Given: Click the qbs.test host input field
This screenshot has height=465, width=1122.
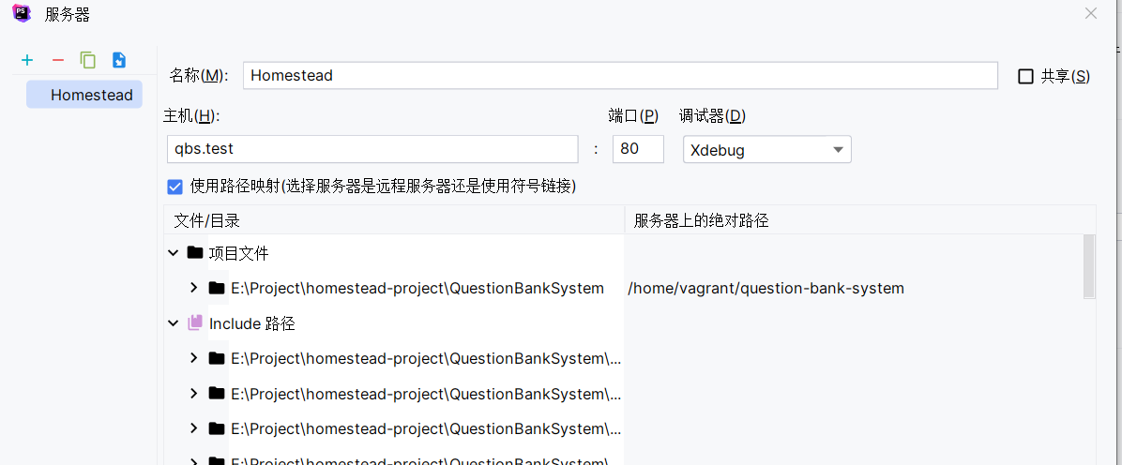Looking at the screenshot, I should 372,149.
